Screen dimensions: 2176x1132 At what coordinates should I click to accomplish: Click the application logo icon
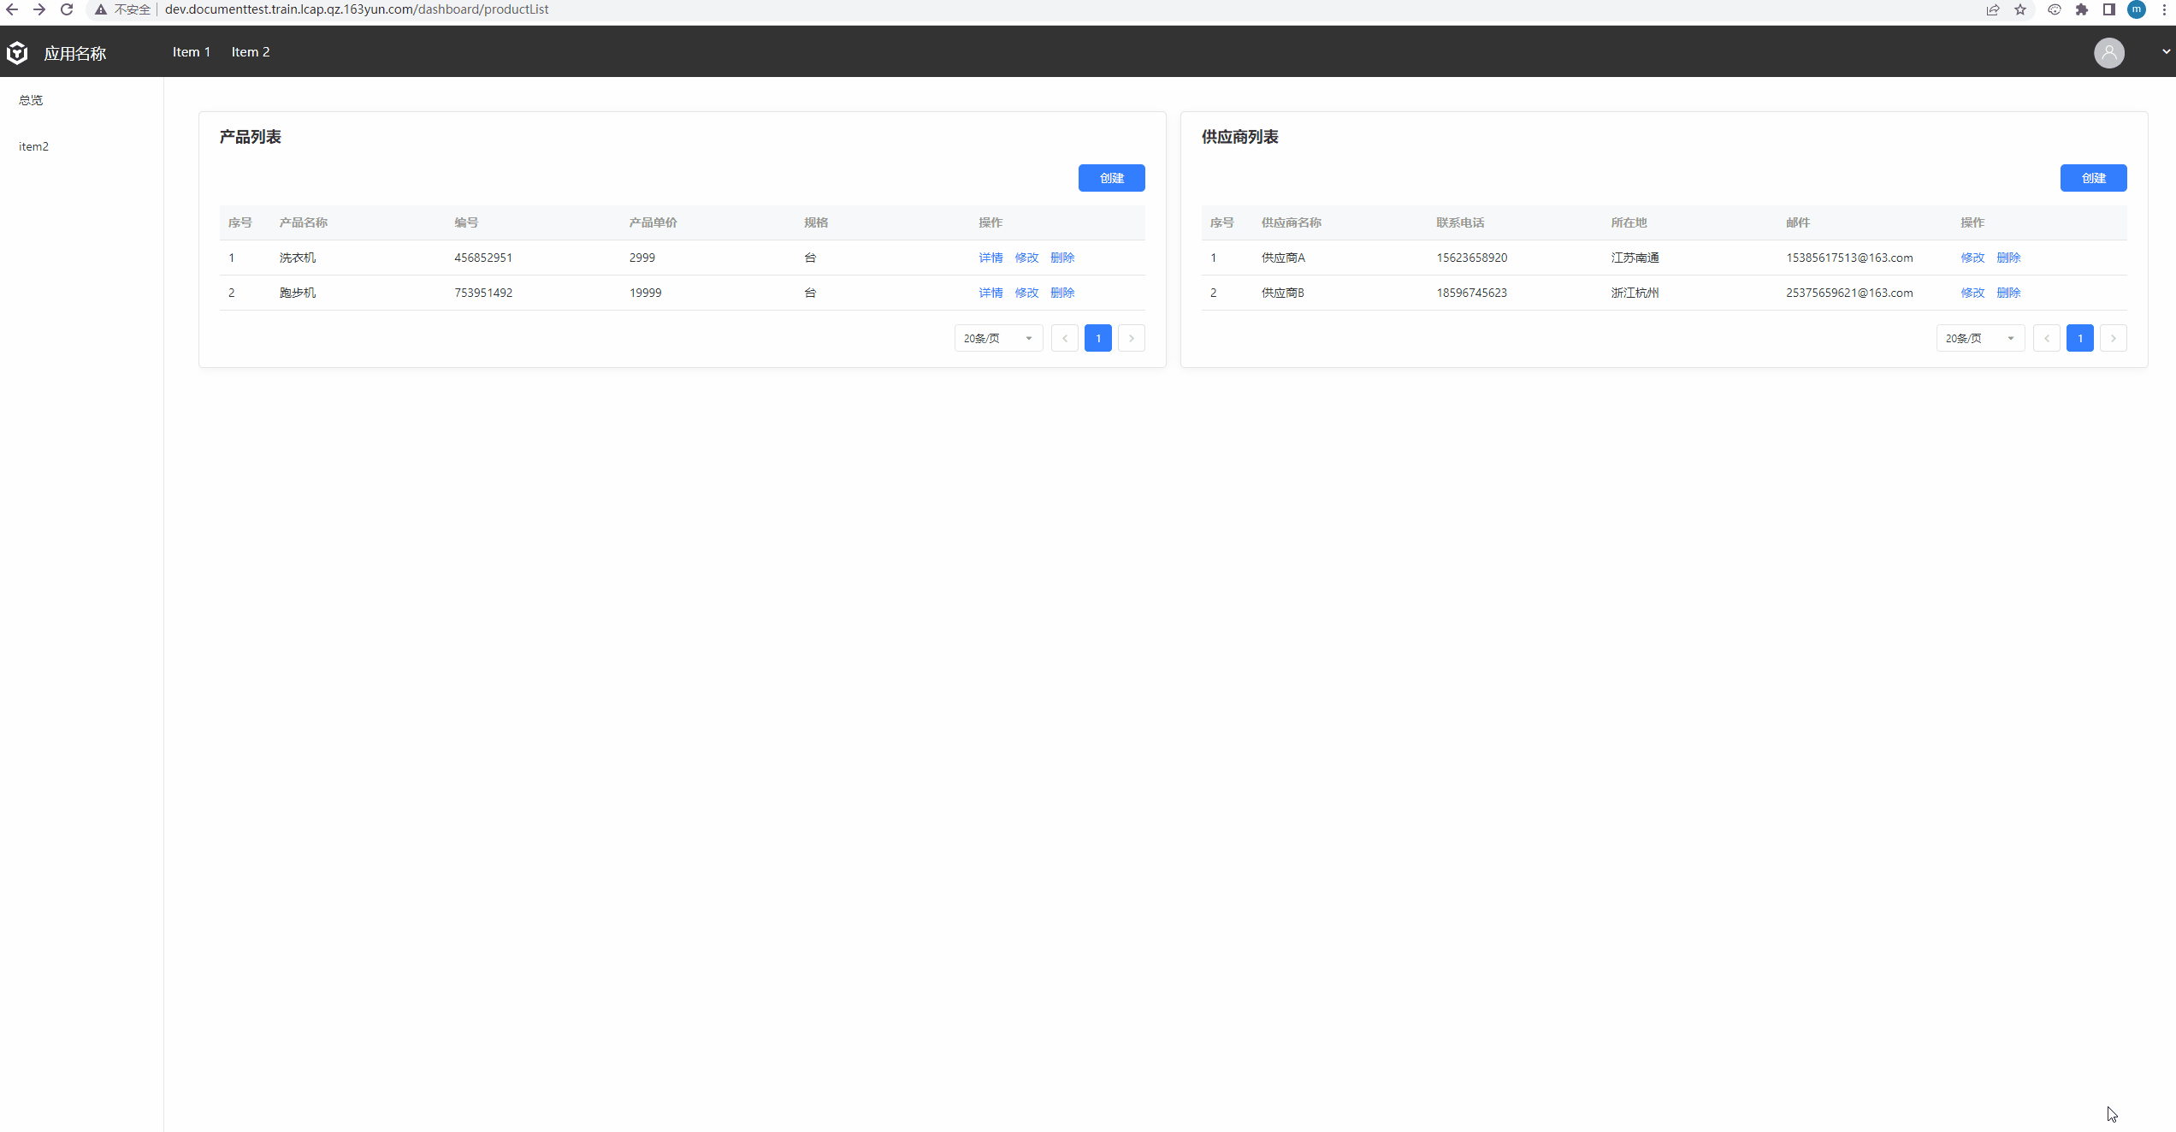tap(17, 53)
